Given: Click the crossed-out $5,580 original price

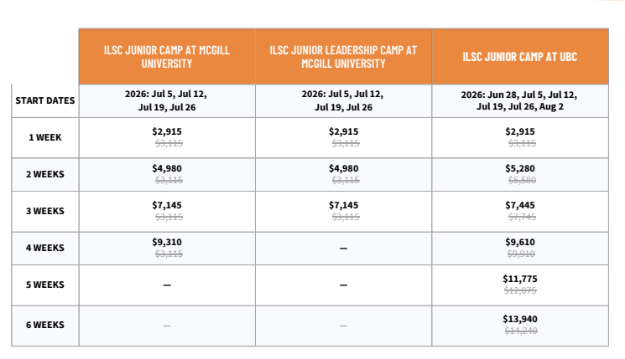Looking at the screenshot, I should point(519,181).
